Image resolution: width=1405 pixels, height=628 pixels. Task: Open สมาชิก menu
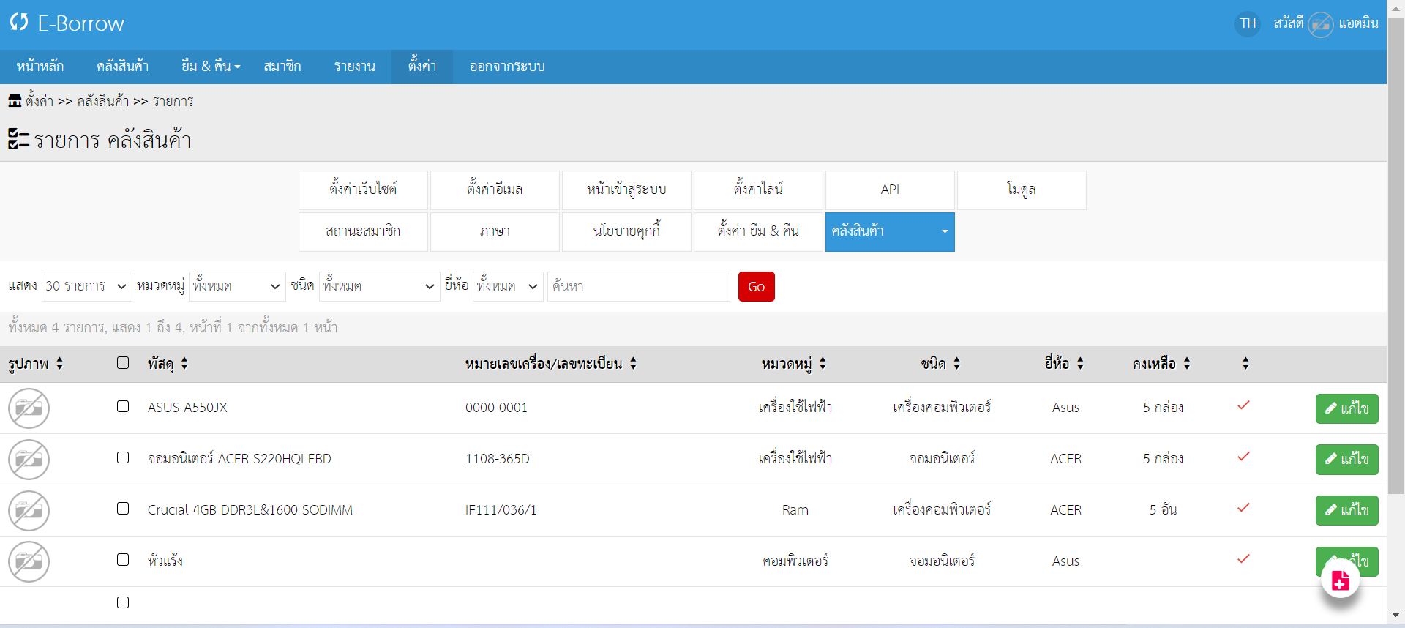[x=282, y=67]
